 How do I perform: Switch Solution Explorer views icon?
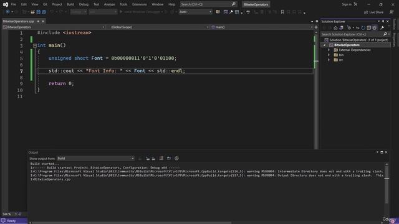click(x=341, y=28)
